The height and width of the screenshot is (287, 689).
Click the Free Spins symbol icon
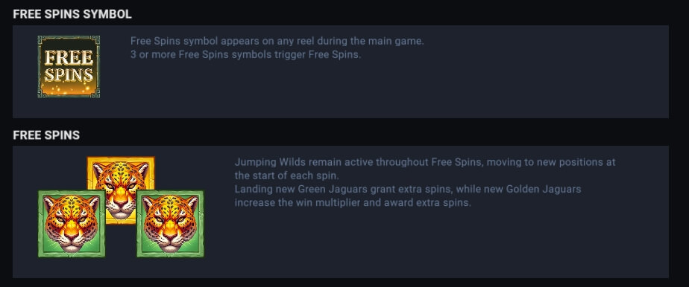click(x=69, y=67)
